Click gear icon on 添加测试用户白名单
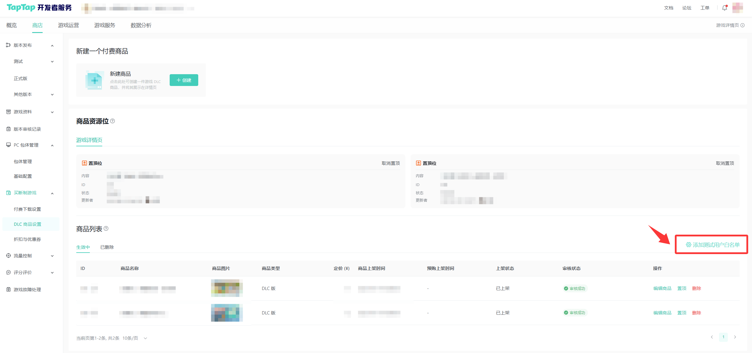The image size is (752, 353). 688,245
